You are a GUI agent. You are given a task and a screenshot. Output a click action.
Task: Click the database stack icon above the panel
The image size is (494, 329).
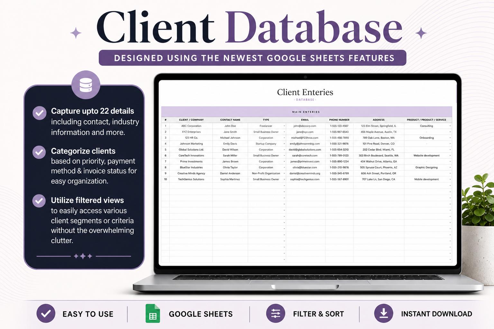point(86,85)
